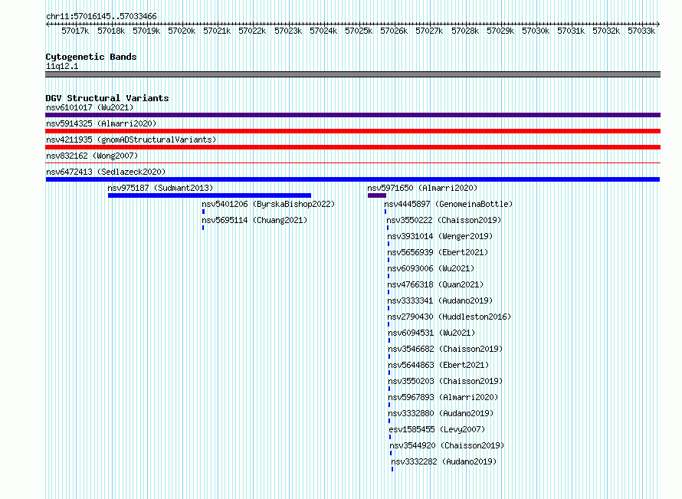Select nsv5967893 (Almarri2020) label

(x=443, y=397)
